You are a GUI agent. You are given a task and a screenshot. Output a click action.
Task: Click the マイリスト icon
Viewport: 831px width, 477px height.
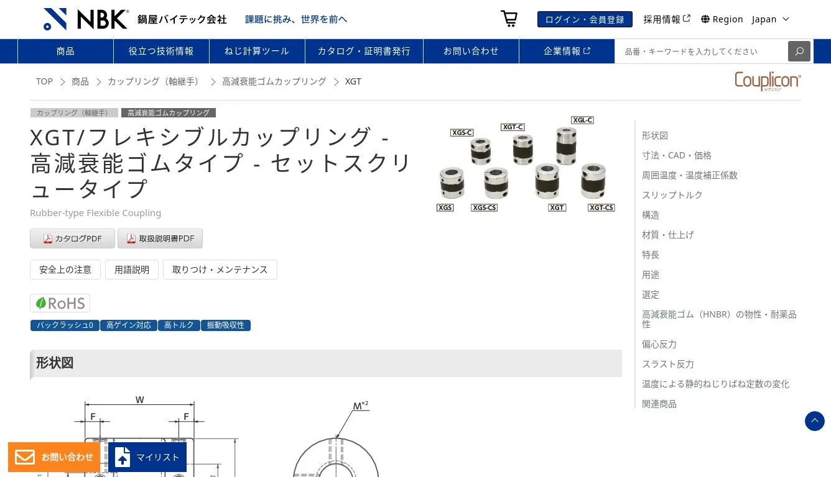tap(122, 457)
